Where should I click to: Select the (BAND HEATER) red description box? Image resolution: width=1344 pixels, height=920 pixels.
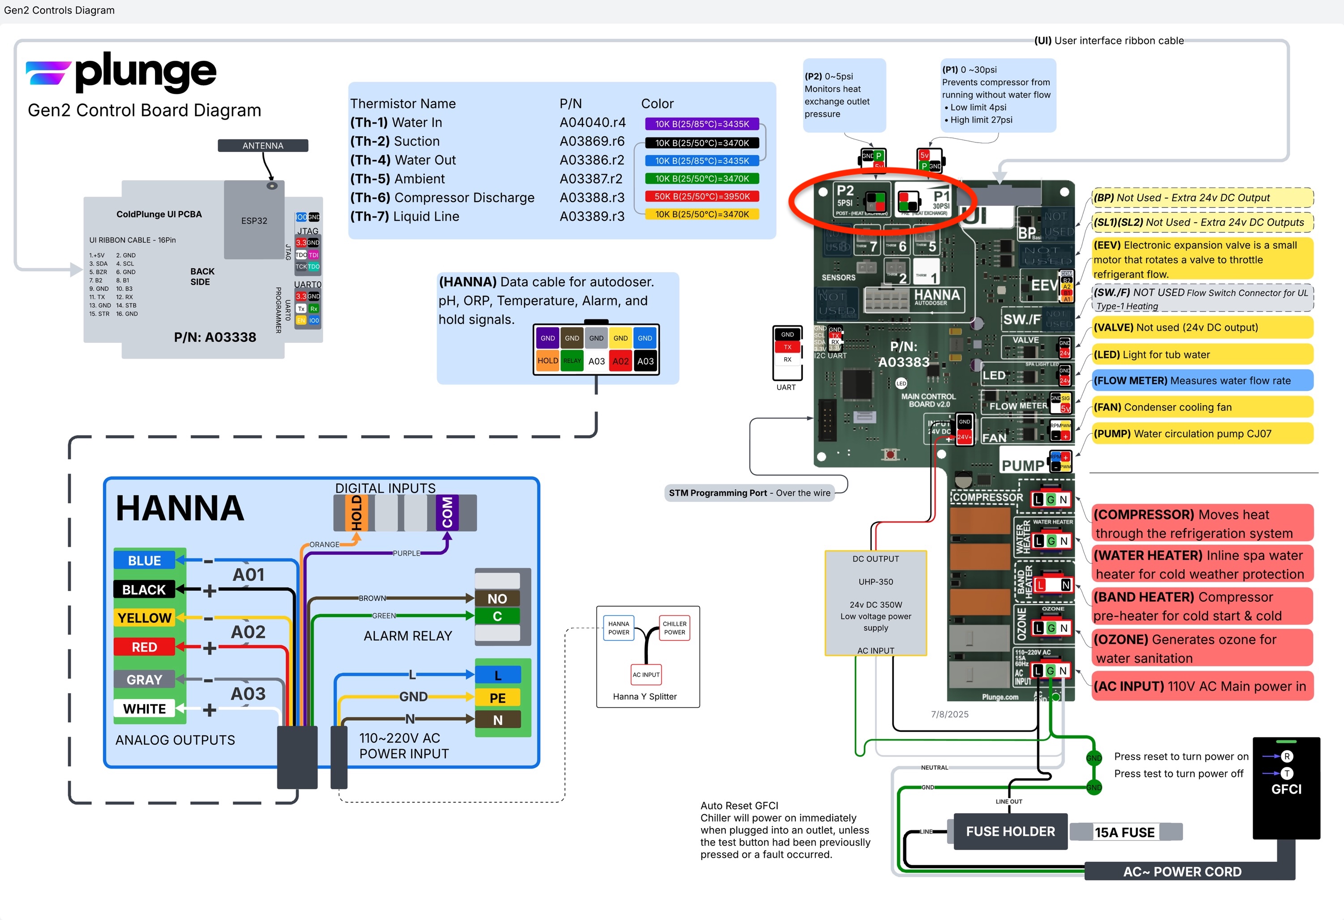[x=1202, y=606]
